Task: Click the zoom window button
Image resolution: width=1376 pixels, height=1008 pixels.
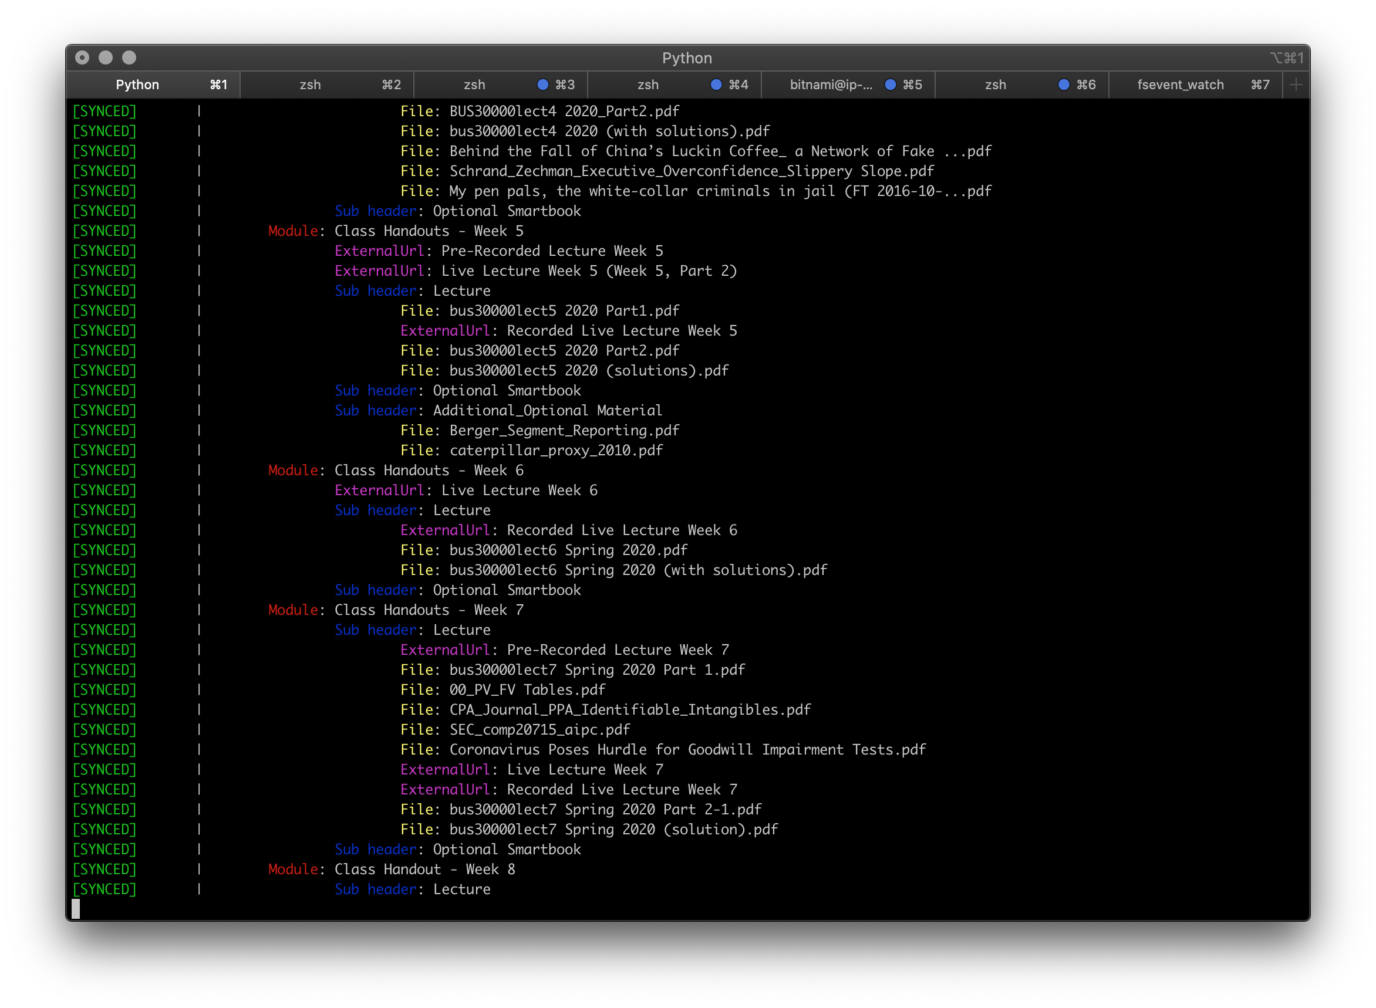Action: 129,57
